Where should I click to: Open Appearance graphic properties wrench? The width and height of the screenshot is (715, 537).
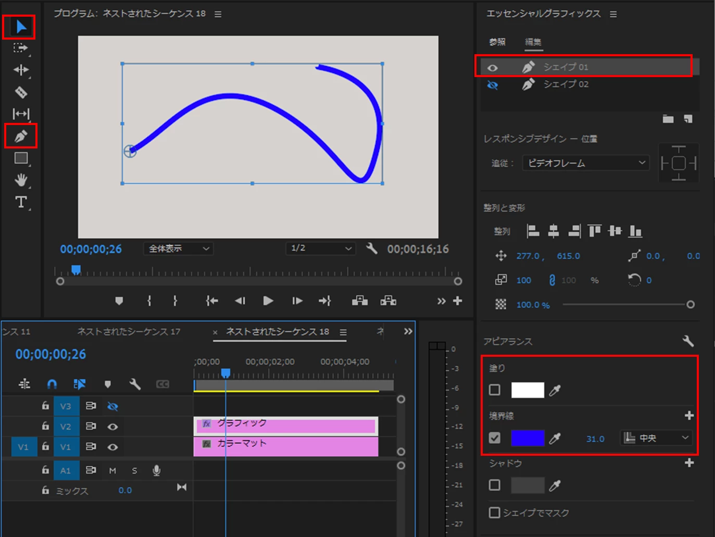(688, 341)
